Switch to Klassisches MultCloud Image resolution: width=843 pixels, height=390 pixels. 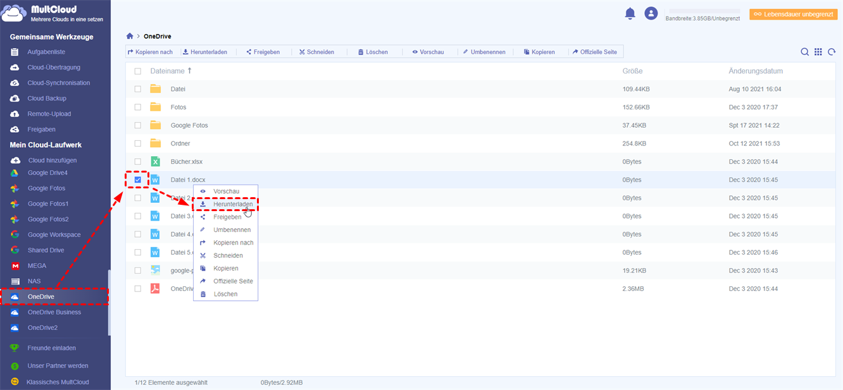click(58, 382)
